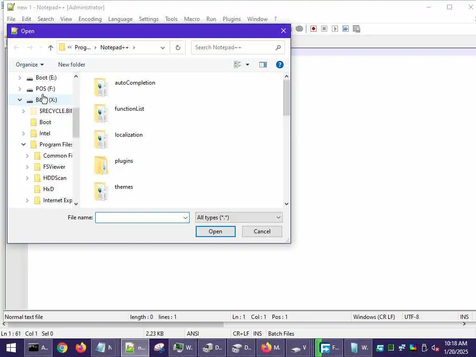Click the macro Playback button
The height and width of the screenshot is (357, 476).
pos(335,29)
